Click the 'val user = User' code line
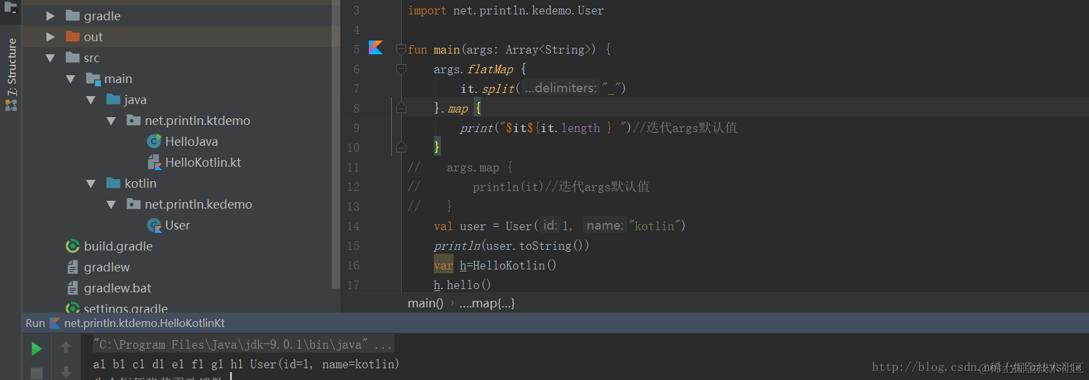This screenshot has width=1089, height=380. pos(560,226)
